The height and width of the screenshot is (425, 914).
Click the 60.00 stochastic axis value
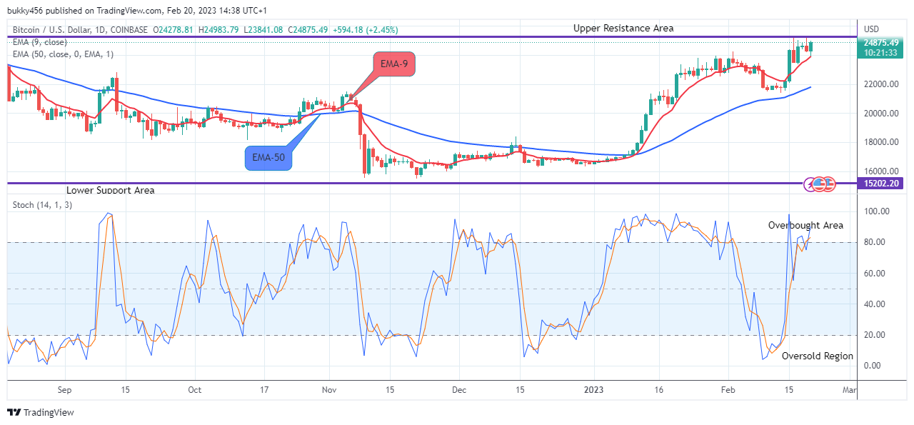click(x=873, y=274)
